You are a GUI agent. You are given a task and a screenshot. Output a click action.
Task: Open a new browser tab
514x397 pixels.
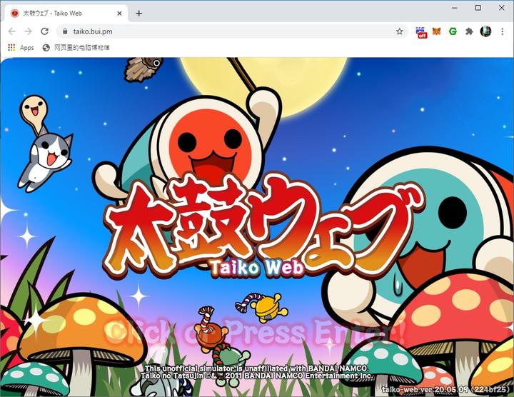coord(138,13)
